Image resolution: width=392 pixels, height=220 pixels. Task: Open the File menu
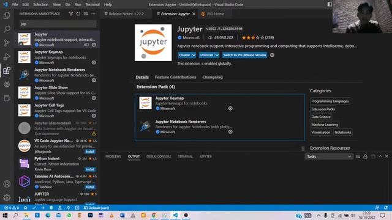(15, 4)
